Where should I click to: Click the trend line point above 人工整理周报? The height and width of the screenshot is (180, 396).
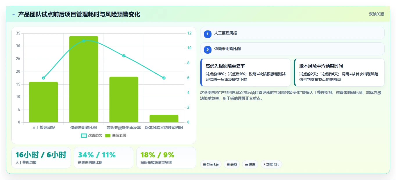(44, 78)
